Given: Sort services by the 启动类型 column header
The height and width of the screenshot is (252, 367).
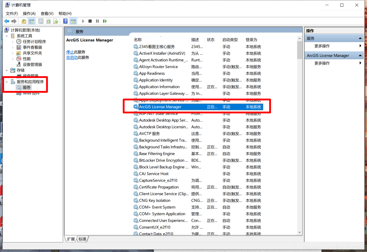Looking at the screenshot, I should [230, 40].
